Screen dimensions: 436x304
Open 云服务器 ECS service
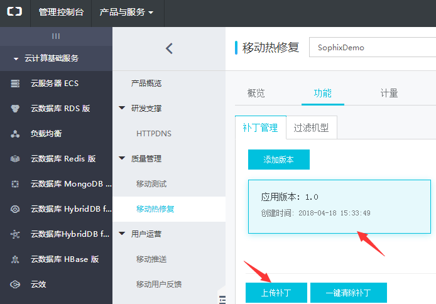click(55, 84)
